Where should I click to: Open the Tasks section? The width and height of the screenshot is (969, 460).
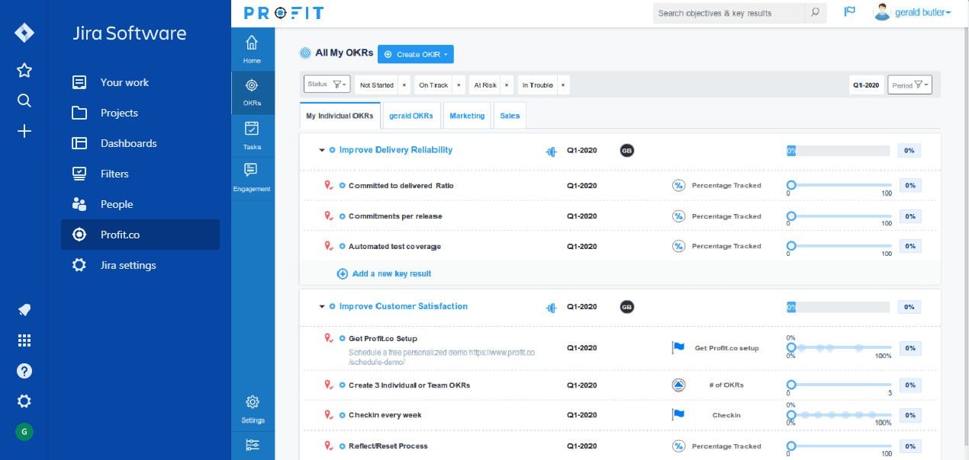pos(252,135)
